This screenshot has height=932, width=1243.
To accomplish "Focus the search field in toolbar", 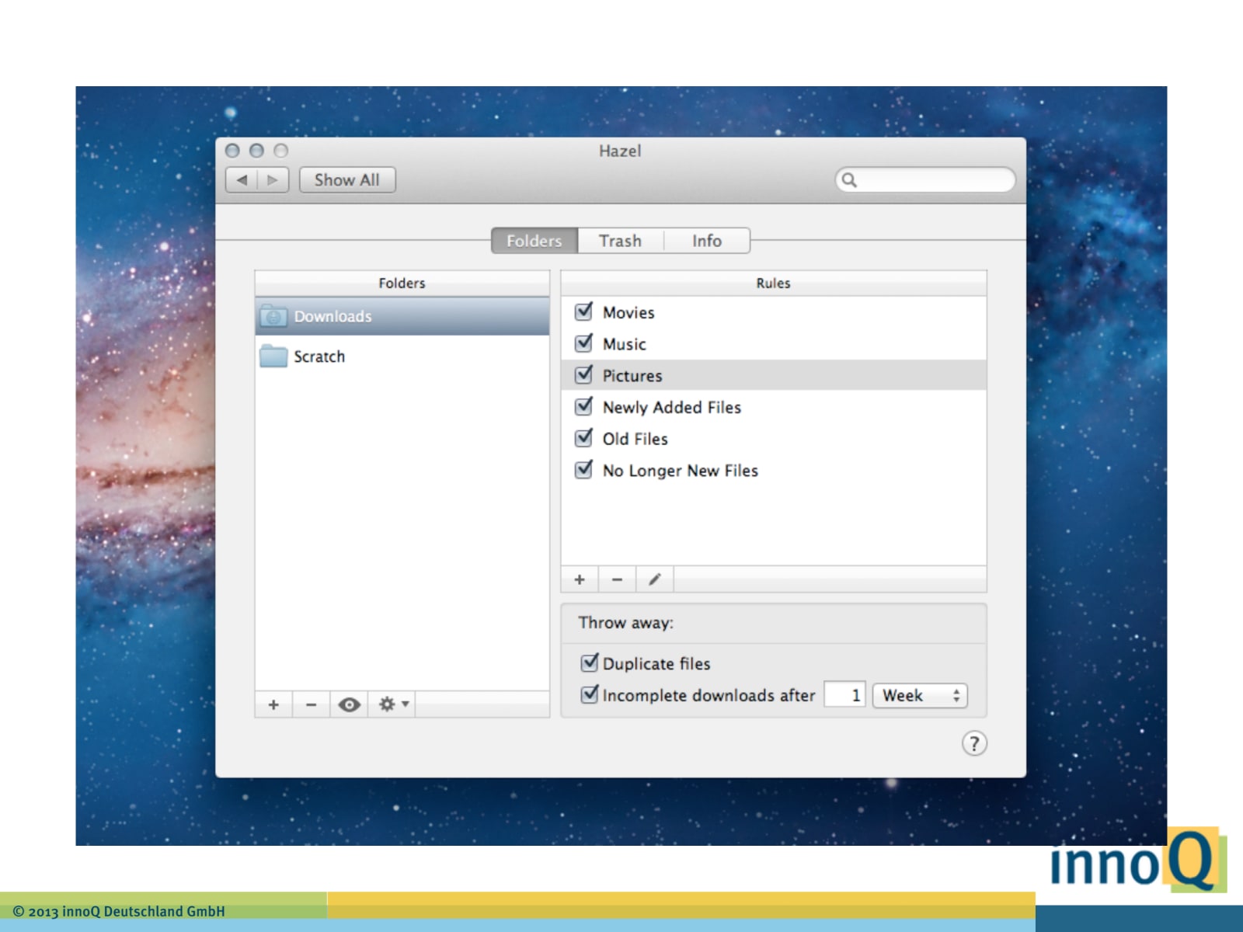I will (x=925, y=180).
